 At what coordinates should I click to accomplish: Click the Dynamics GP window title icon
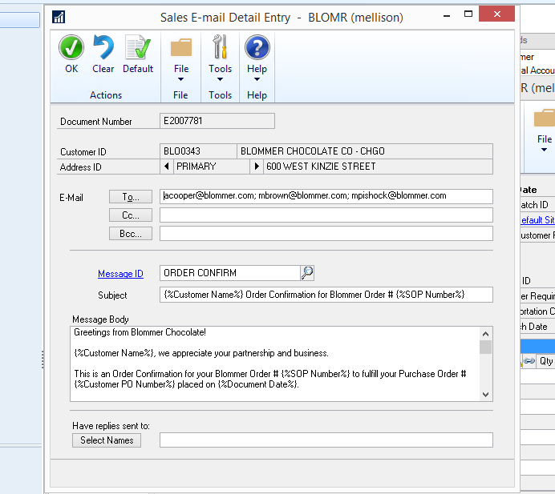[59, 17]
